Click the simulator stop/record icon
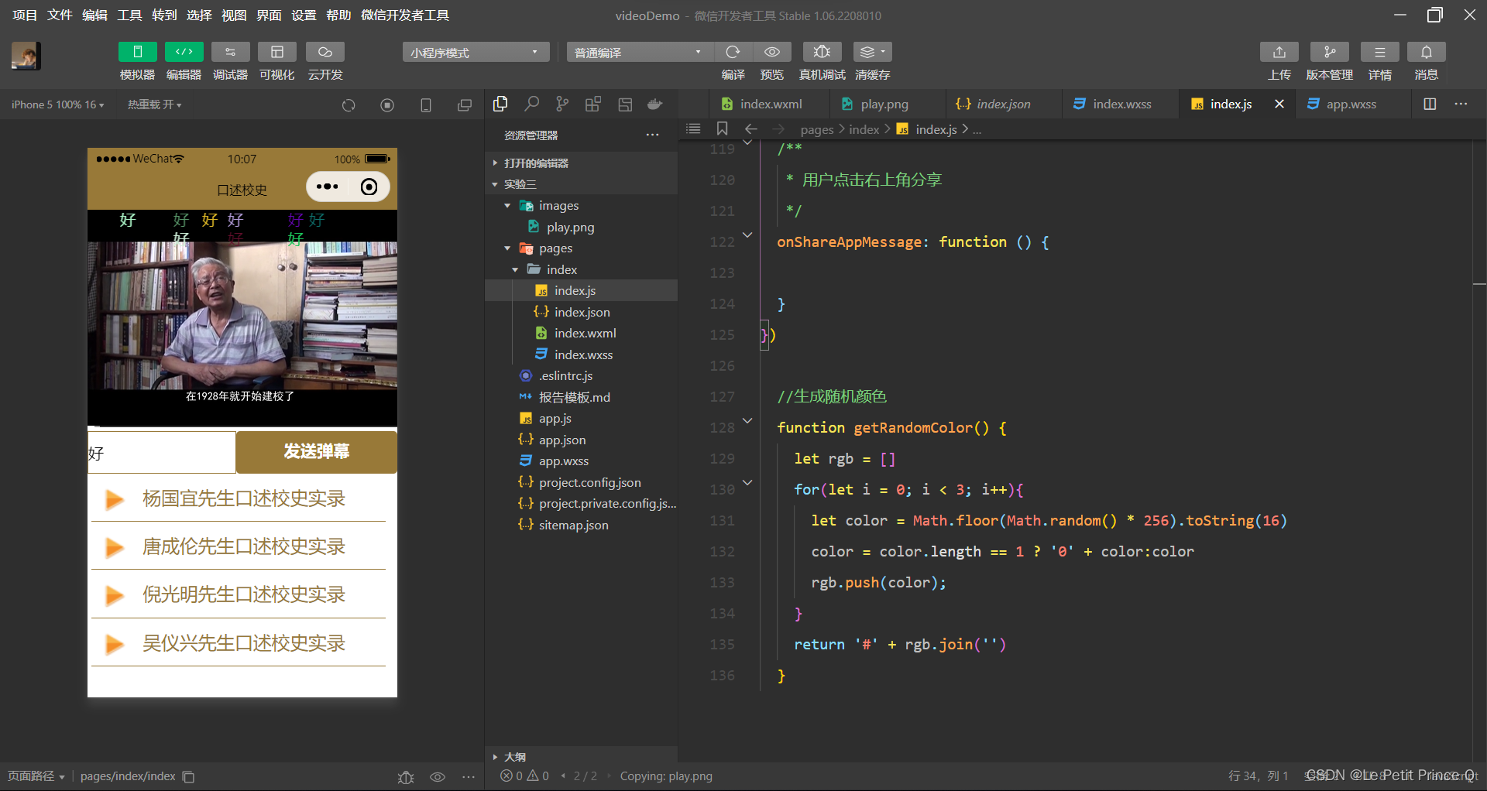Screen dimensions: 1487x791 point(387,104)
